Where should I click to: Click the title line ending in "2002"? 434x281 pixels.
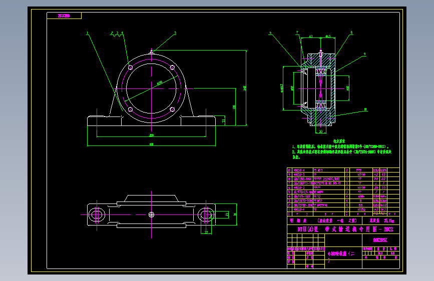coord(345,229)
